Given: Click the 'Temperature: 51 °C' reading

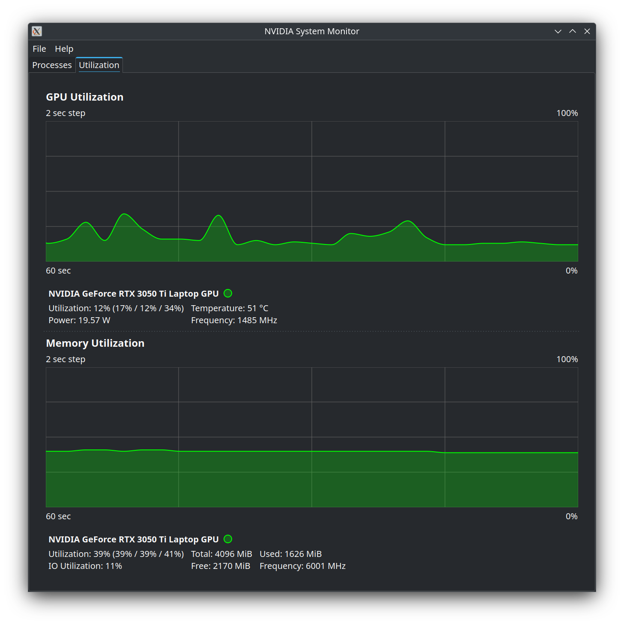Looking at the screenshot, I should (230, 308).
